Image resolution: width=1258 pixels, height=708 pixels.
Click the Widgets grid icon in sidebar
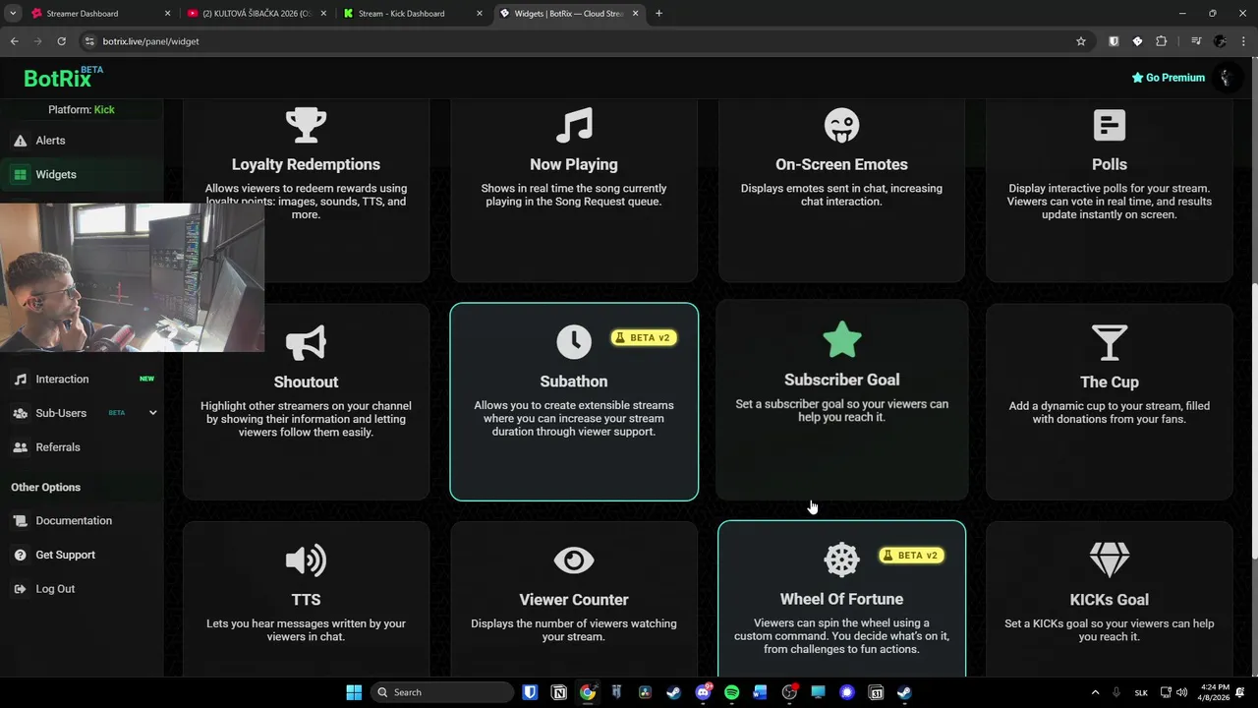[x=20, y=174]
